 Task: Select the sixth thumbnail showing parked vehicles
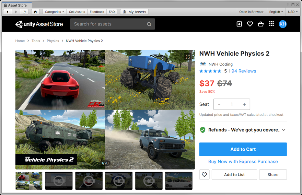[x=179, y=181]
